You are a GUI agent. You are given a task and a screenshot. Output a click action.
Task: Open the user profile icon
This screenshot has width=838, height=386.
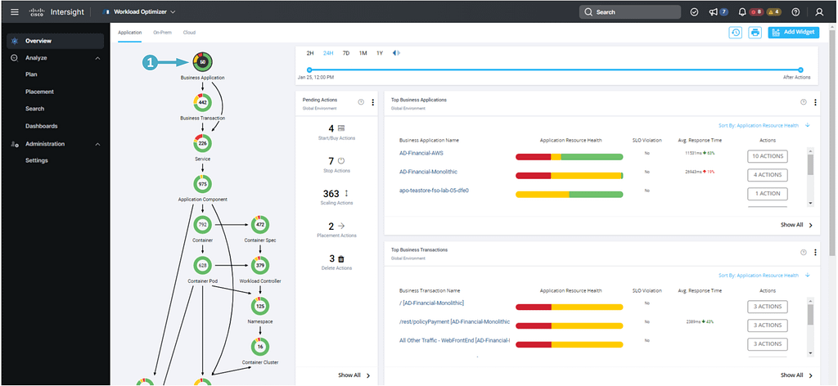[820, 12]
